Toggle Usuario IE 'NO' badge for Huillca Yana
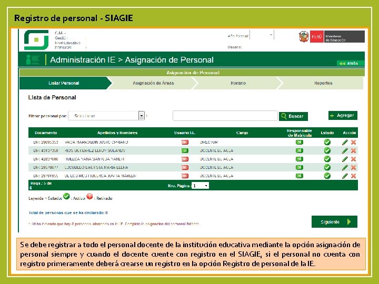 (x=185, y=159)
